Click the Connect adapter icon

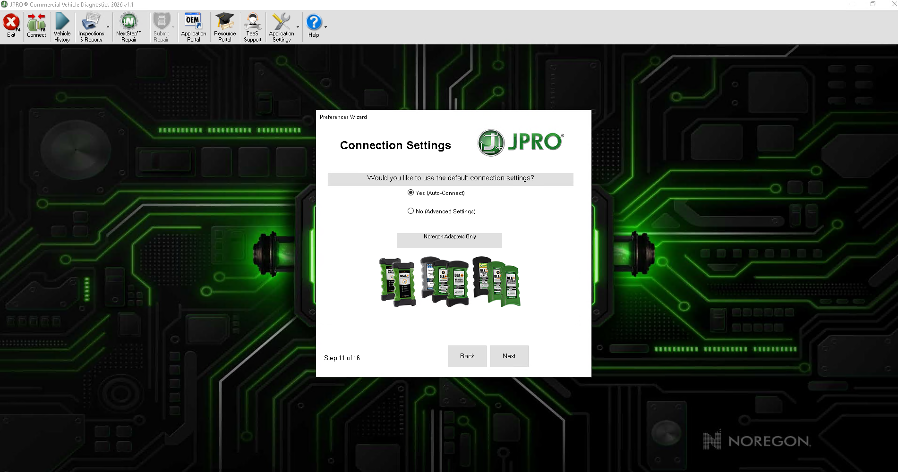pos(36,26)
